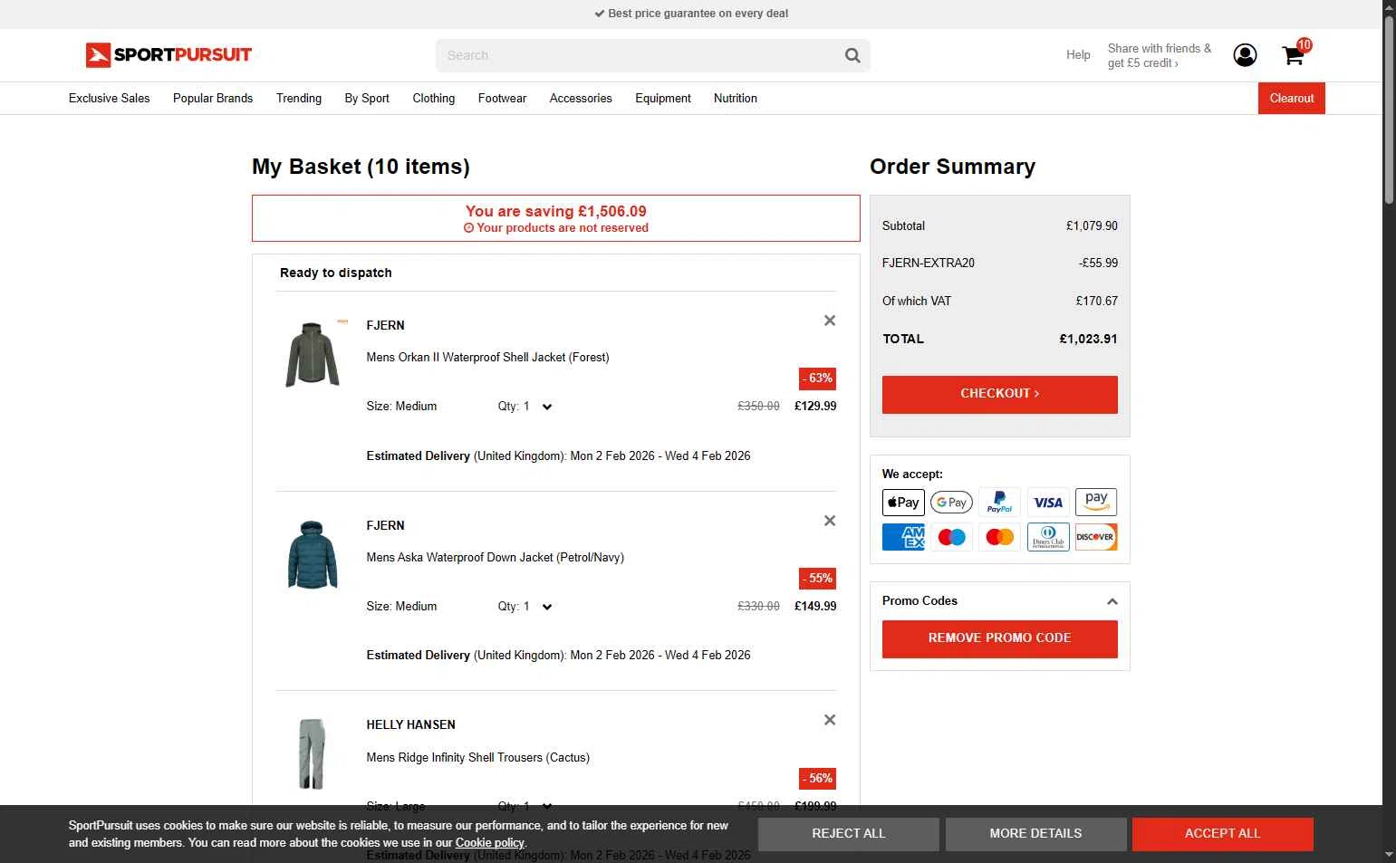
Task: Click the -56% discount badge
Action: pos(817,779)
